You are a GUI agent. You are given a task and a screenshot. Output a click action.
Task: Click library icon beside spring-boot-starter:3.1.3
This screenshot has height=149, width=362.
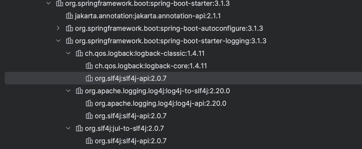[x=60, y=3]
